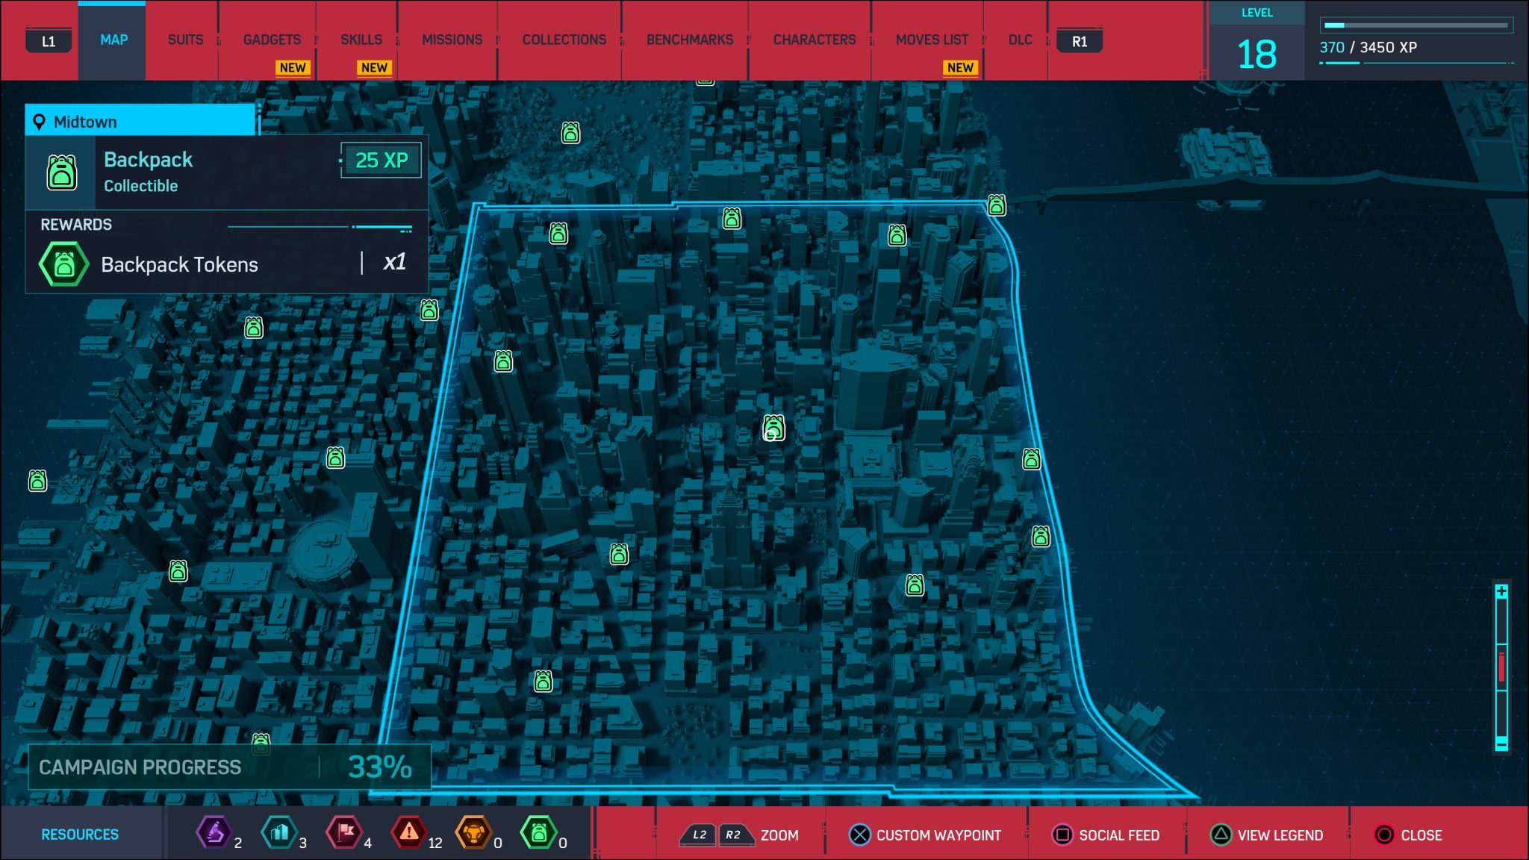Screen dimensions: 1529x860
Task: Click the View Legend button
Action: click(x=1267, y=835)
